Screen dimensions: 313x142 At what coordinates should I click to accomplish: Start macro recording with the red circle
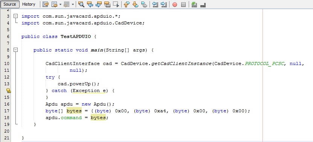click(x=175, y=5)
